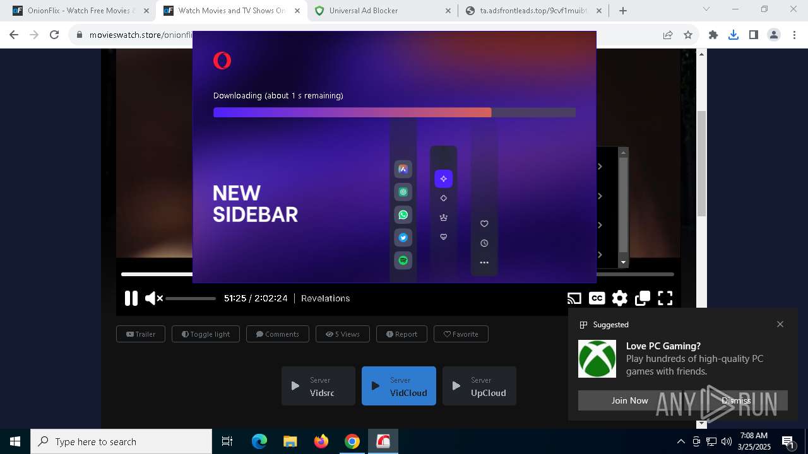Open a new browser tab

coord(623,11)
